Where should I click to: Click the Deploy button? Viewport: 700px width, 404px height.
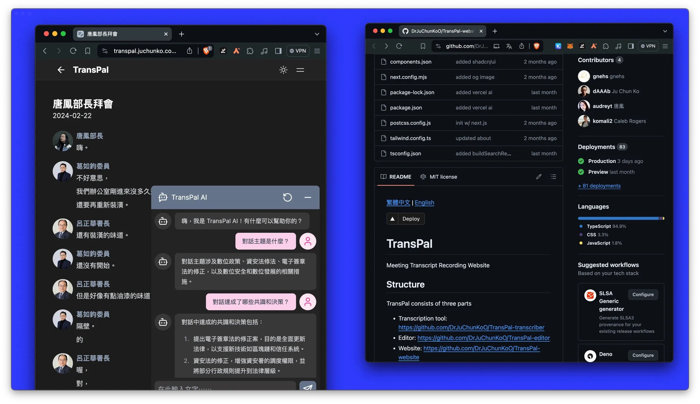click(406, 219)
